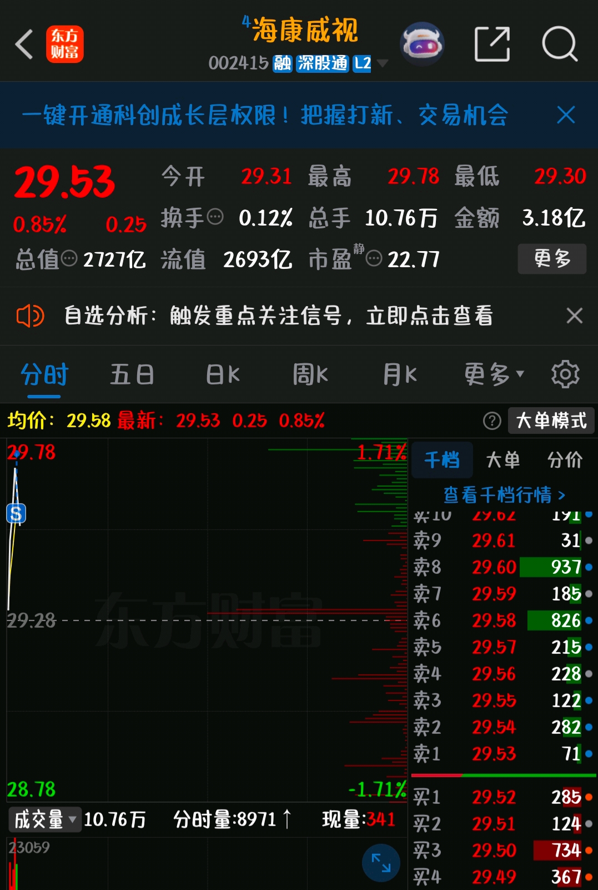Select the 买4 row at 29.49
The height and width of the screenshot is (890, 598).
(x=504, y=877)
